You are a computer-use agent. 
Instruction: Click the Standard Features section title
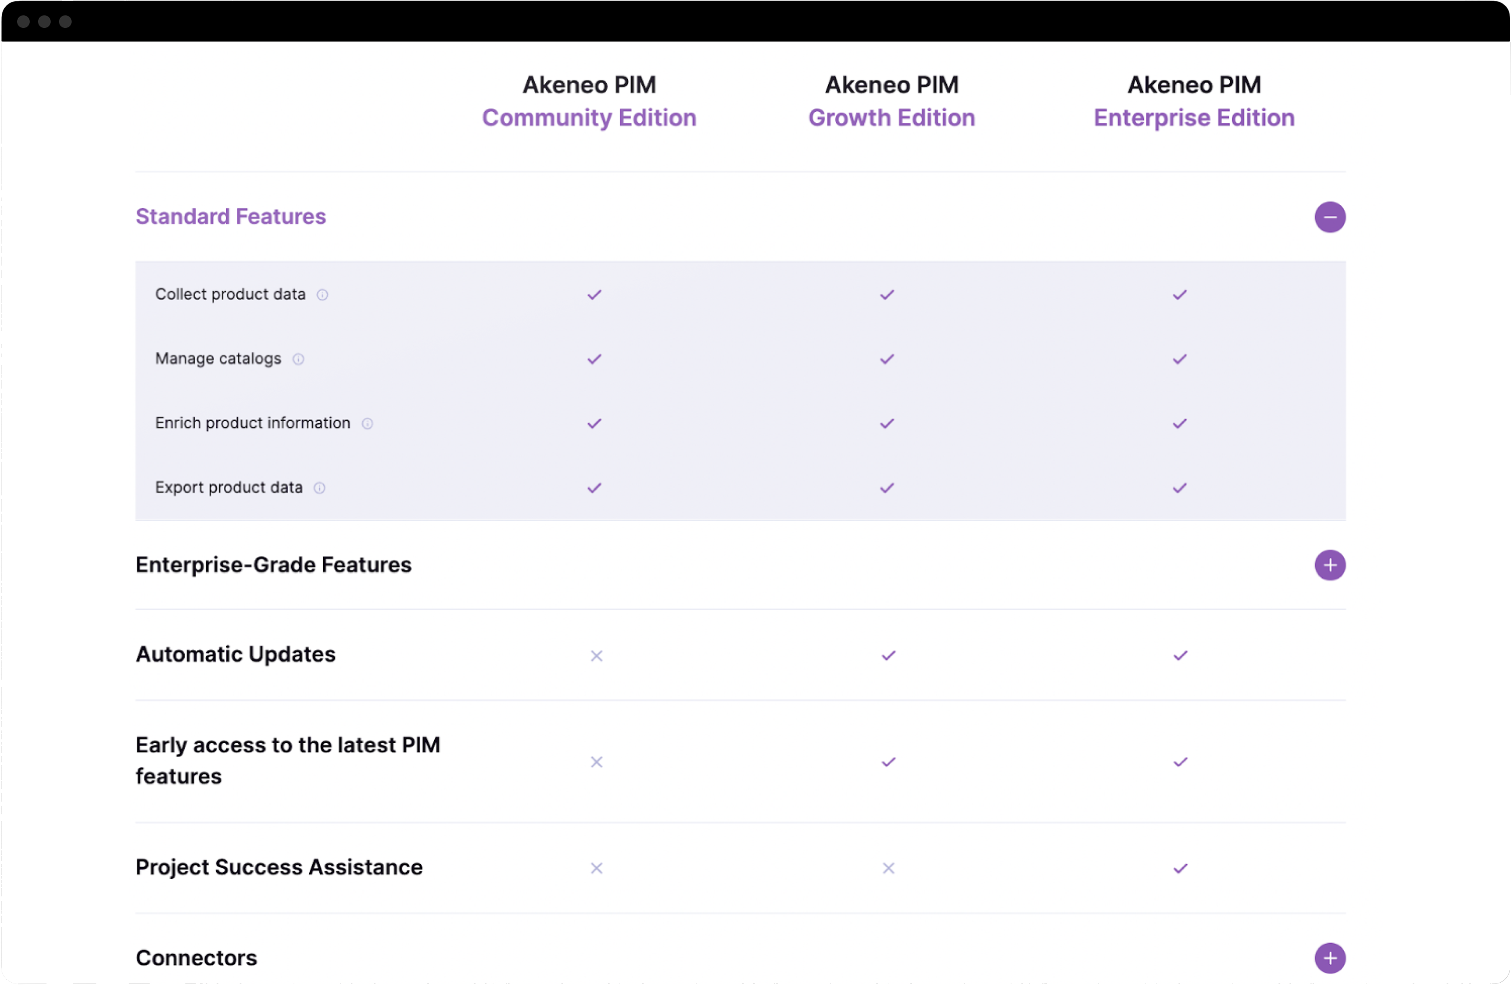point(231,217)
